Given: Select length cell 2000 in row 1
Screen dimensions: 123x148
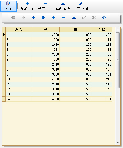Looking at the screenshot, I should pos(46,35).
